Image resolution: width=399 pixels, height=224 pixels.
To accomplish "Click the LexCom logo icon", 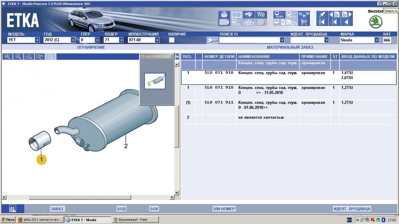I will click(12, 209).
